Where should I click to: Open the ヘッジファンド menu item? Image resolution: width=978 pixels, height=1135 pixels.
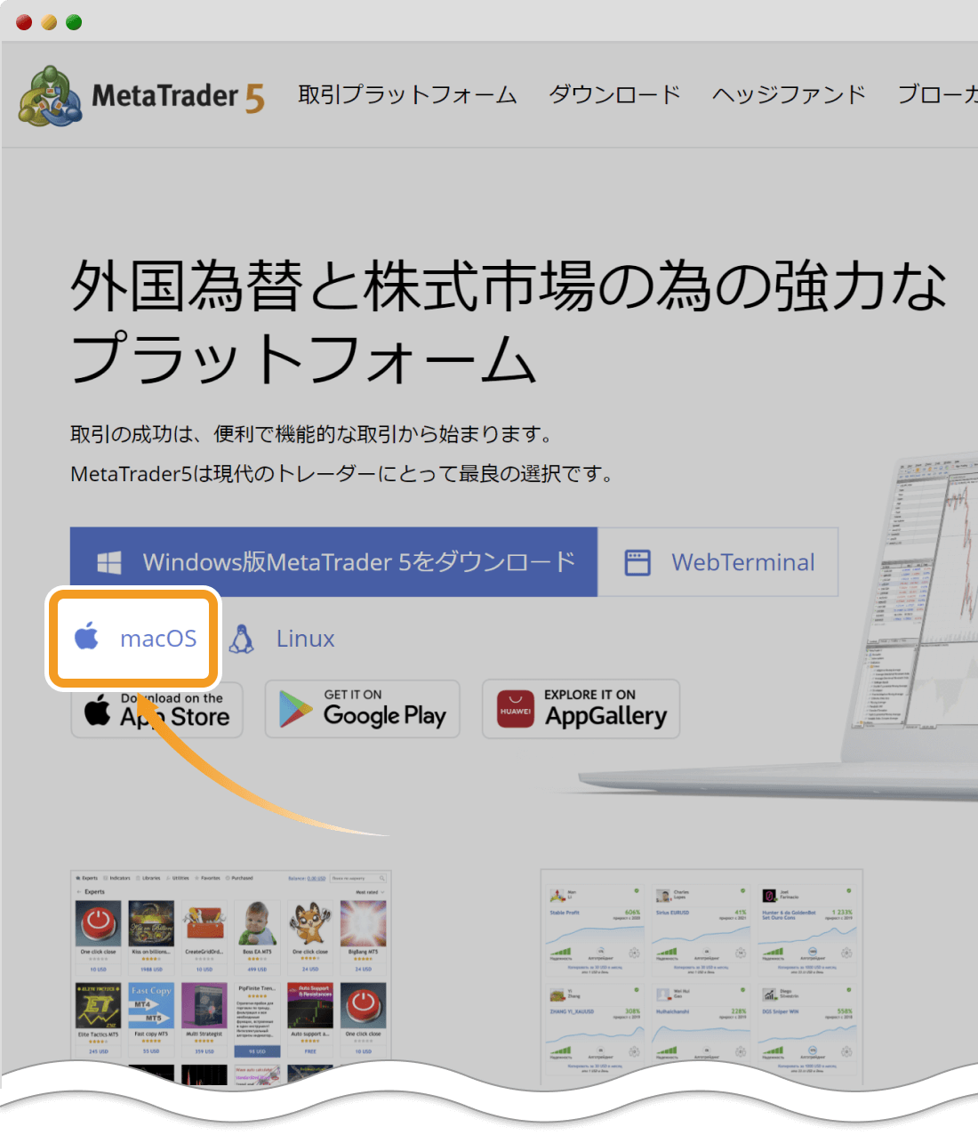click(x=789, y=94)
